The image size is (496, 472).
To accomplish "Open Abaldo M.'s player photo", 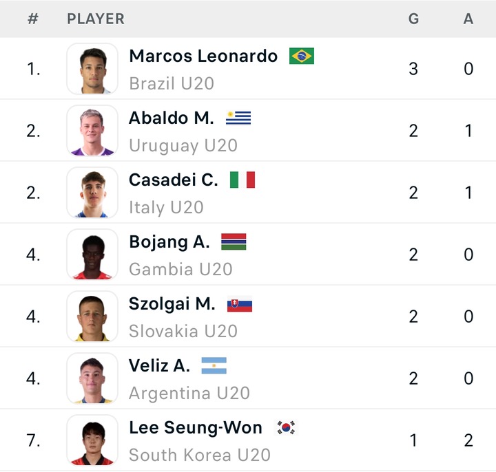I will click(92, 131).
